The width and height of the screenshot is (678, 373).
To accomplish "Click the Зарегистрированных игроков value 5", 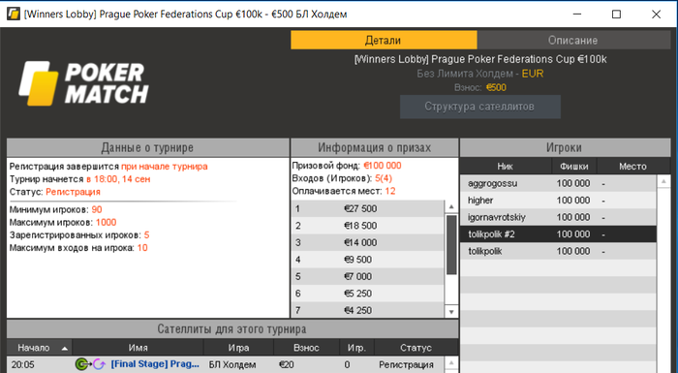I will click(146, 235).
